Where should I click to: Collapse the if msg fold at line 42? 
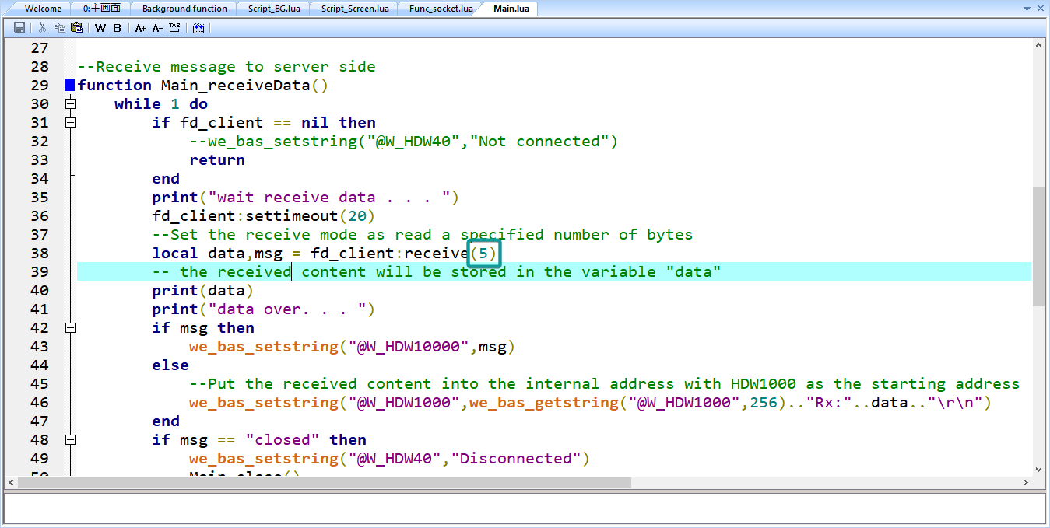pyautogui.click(x=70, y=327)
